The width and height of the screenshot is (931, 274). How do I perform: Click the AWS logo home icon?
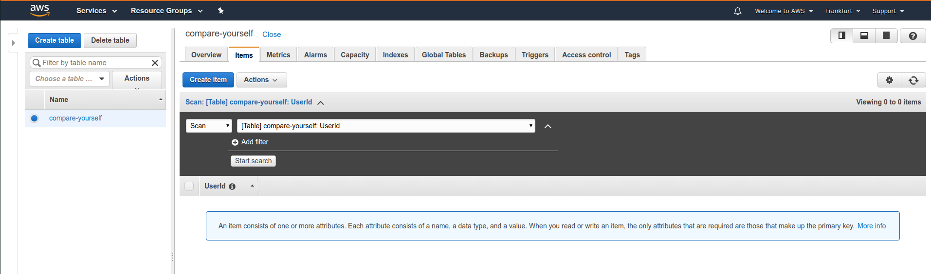[x=39, y=10]
